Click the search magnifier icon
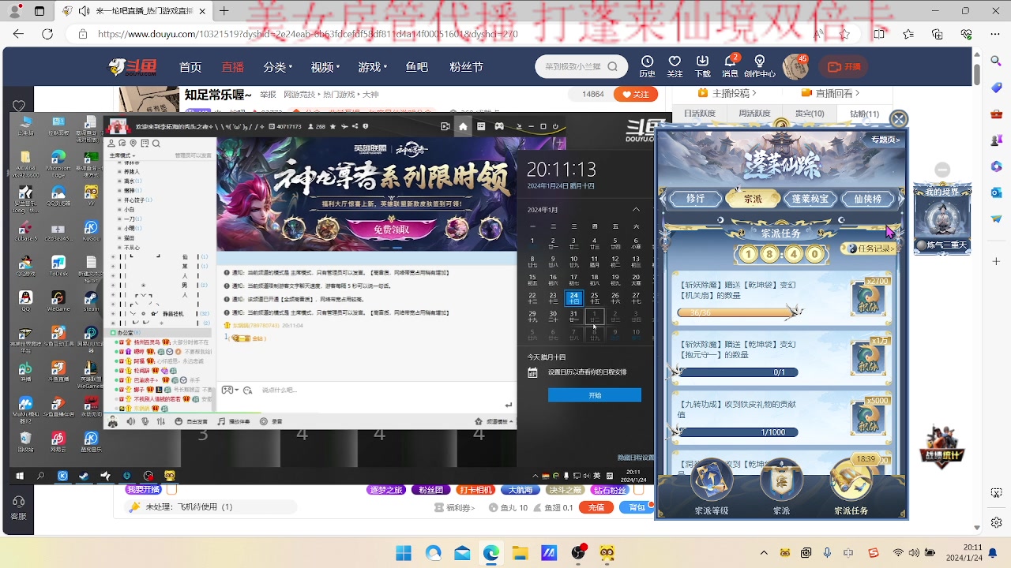 [x=613, y=67]
